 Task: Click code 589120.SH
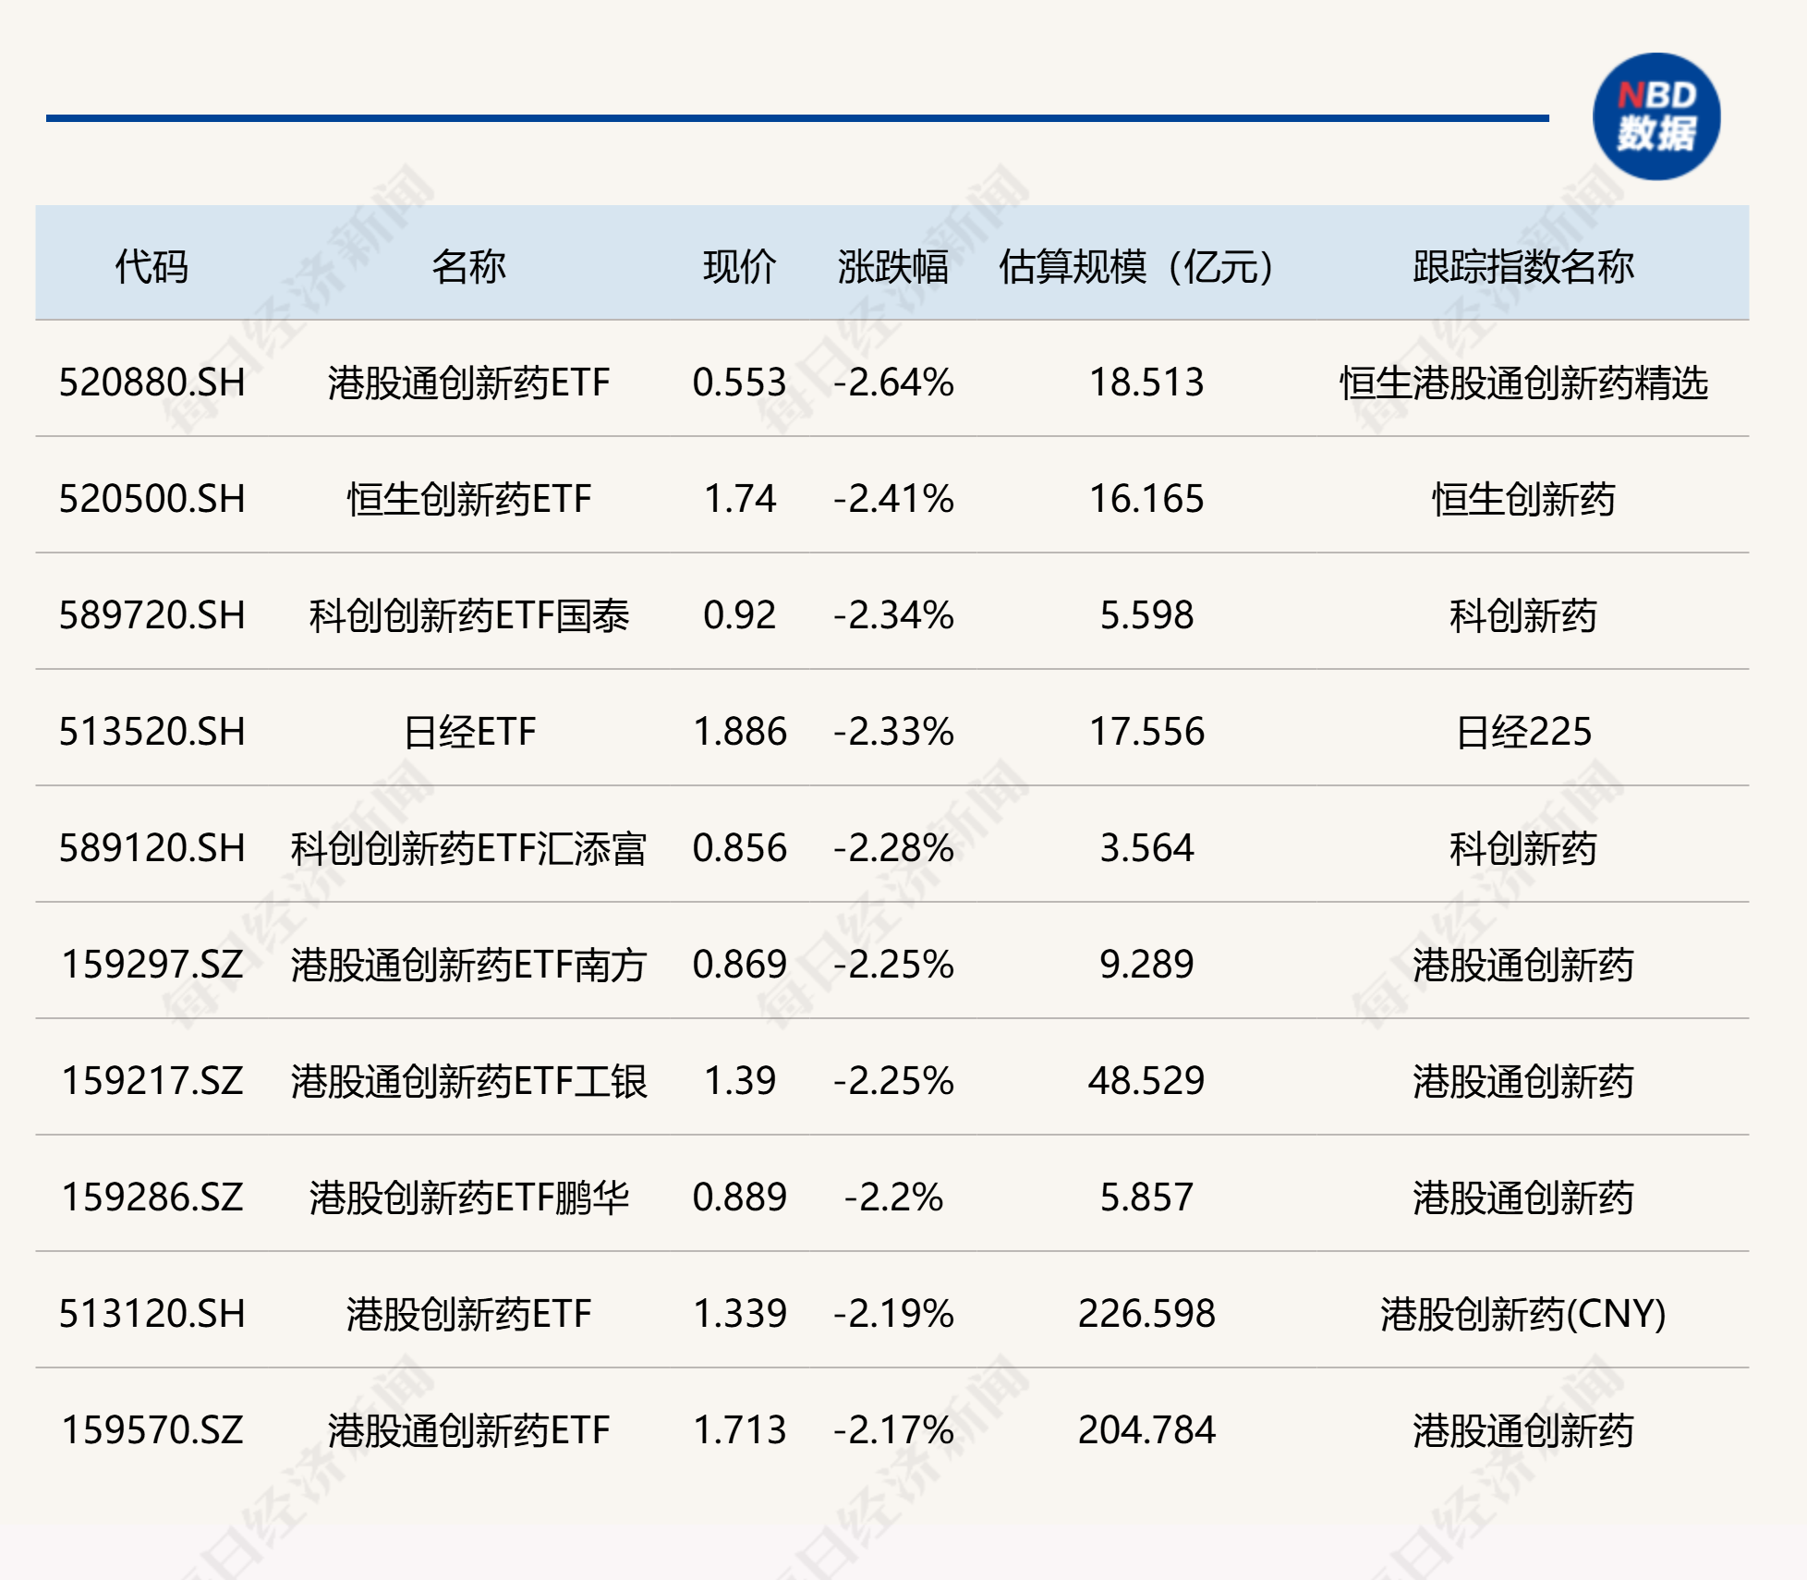tap(152, 848)
